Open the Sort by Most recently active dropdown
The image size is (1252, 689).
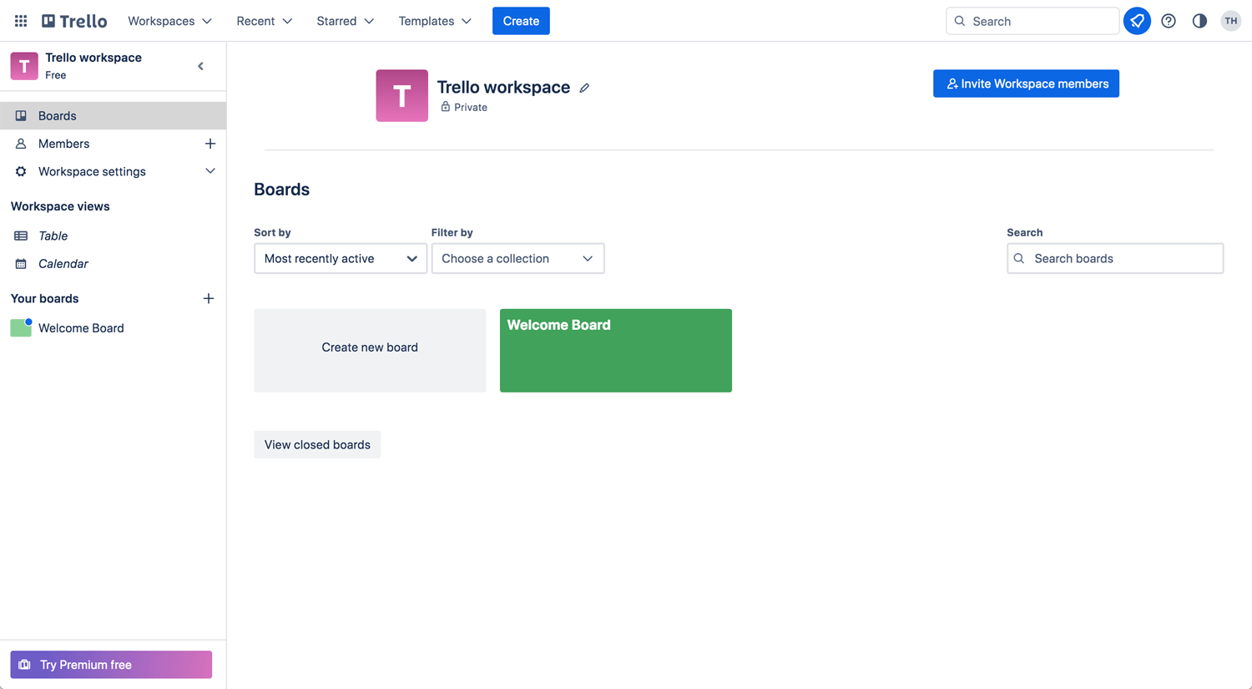coord(341,258)
